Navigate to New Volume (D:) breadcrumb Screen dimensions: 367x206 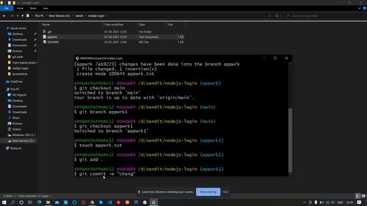60,16
